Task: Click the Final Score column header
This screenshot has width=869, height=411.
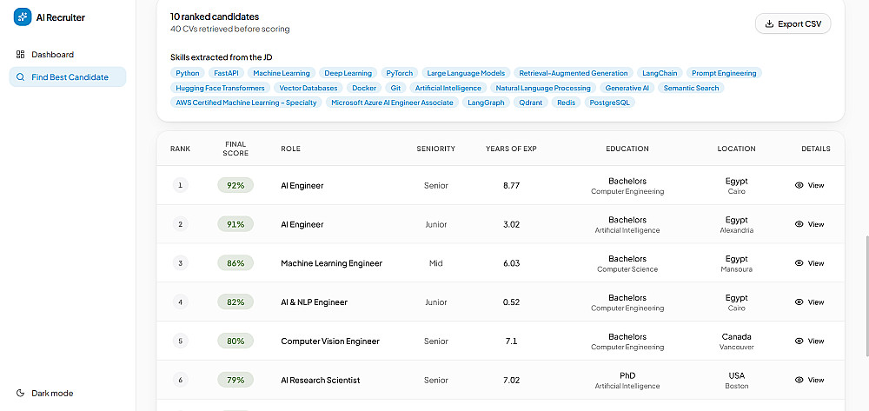Action: (235, 149)
